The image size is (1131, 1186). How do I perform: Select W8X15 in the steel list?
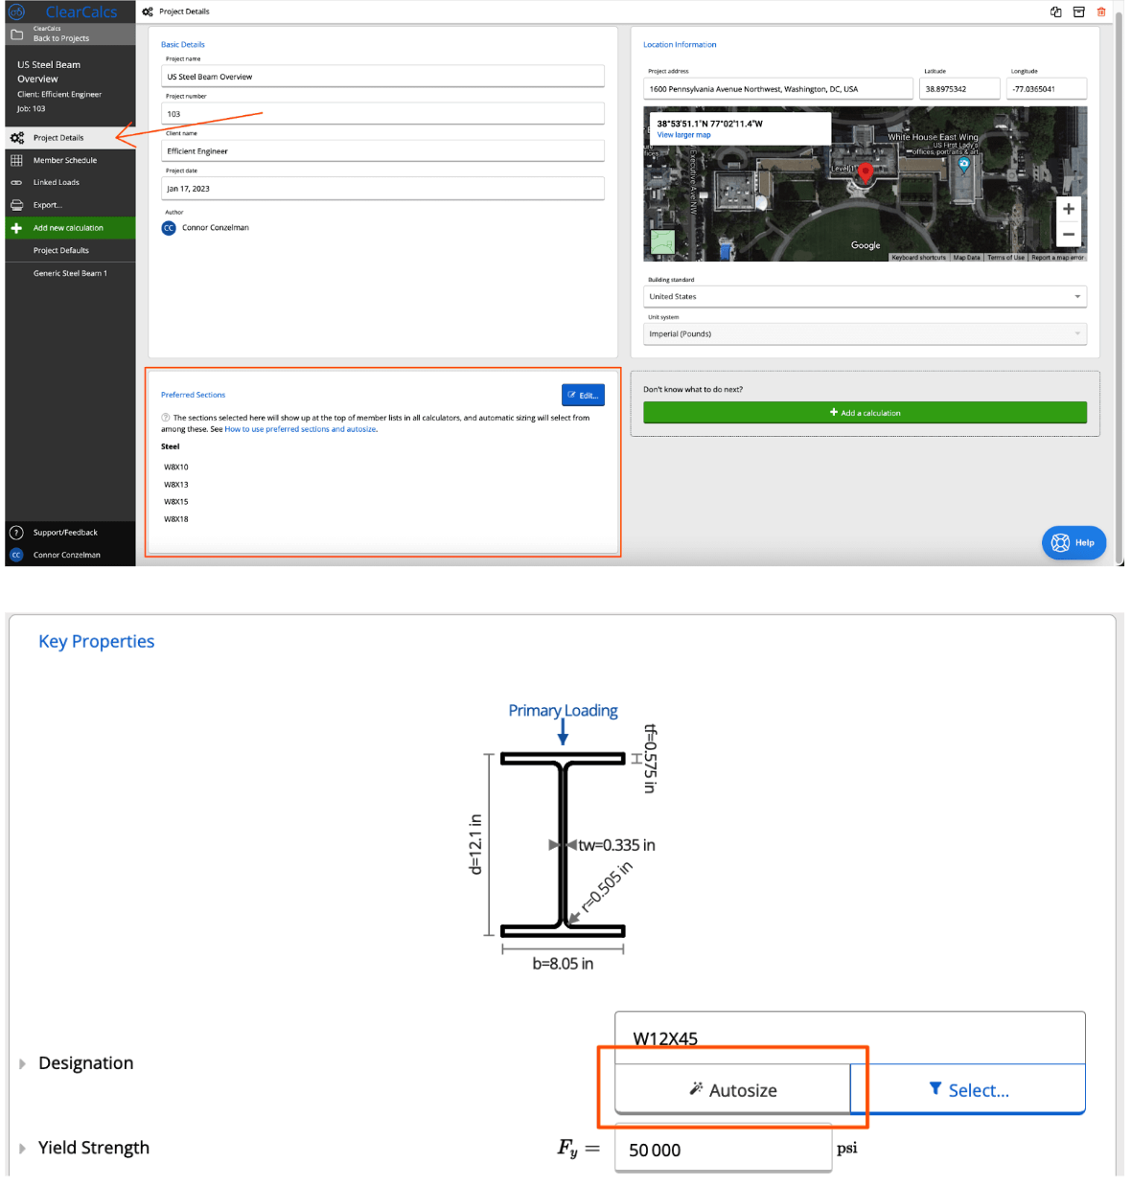click(176, 502)
